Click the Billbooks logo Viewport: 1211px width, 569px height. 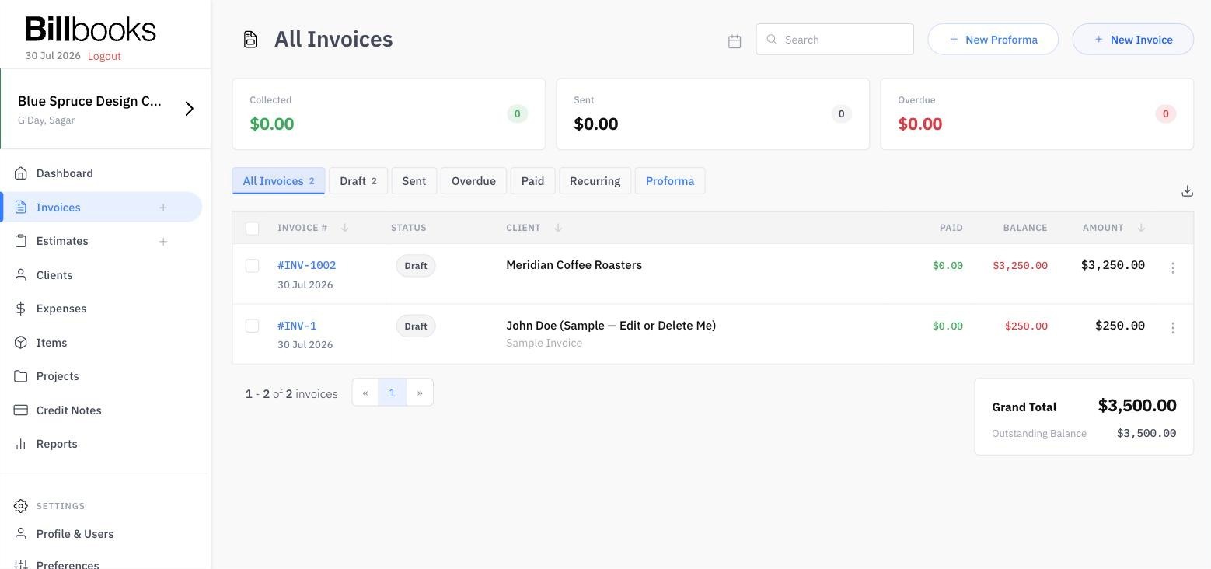91,29
